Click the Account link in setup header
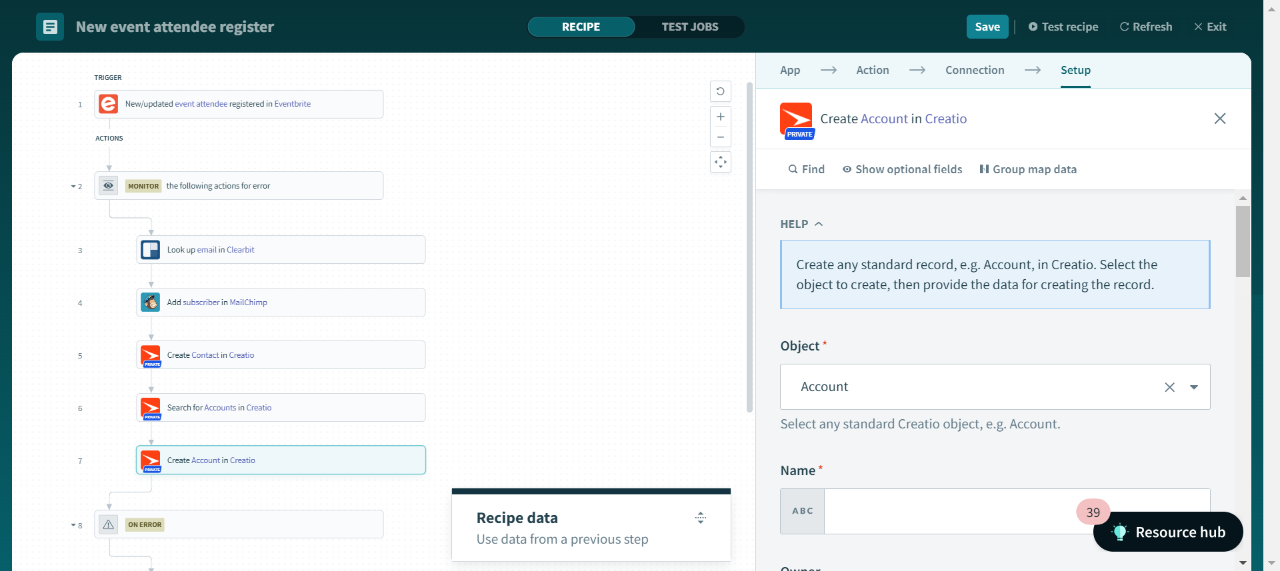Image resolution: width=1280 pixels, height=571 pixels. click(x=884, y=119)
